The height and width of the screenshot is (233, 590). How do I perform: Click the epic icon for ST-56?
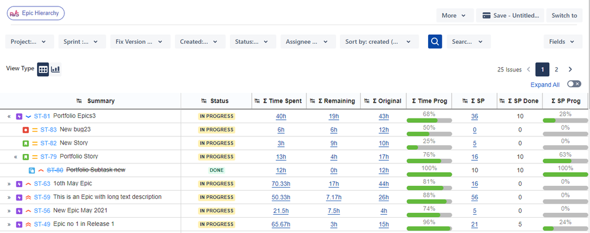click(x=19, y=211)
